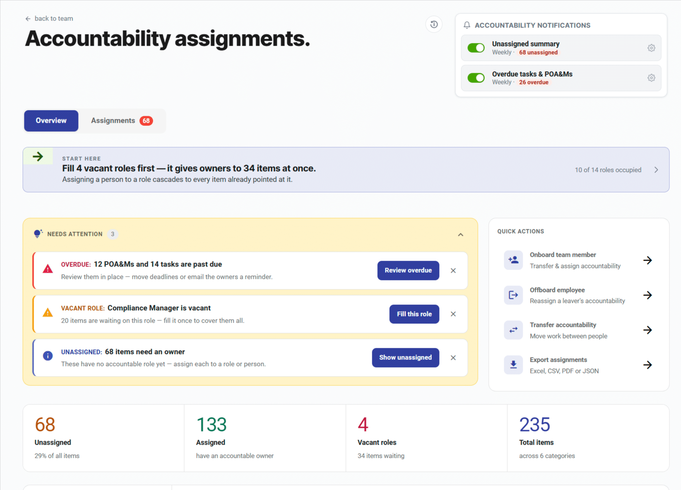Click the 235 Total items stat card
This screenshot has height=490, width=681.
coord(588,438)
